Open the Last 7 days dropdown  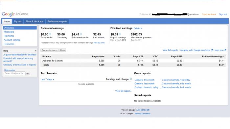coord(47,79)
